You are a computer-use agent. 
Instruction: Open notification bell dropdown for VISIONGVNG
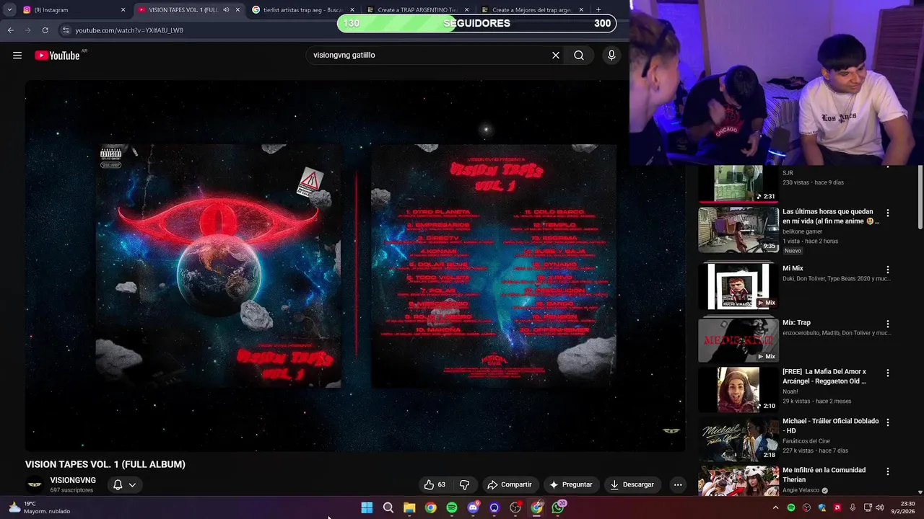(124, 484)
